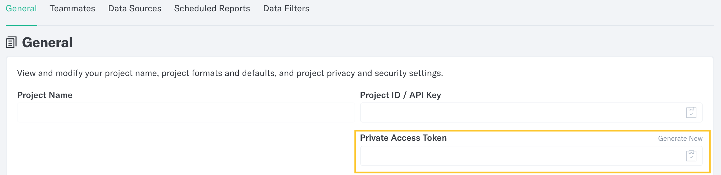Image resolution: width=721 pixels, height=175 pixels.
Task: Click the large General page heading
Action: pyautogui.click(x=47, y=42)
